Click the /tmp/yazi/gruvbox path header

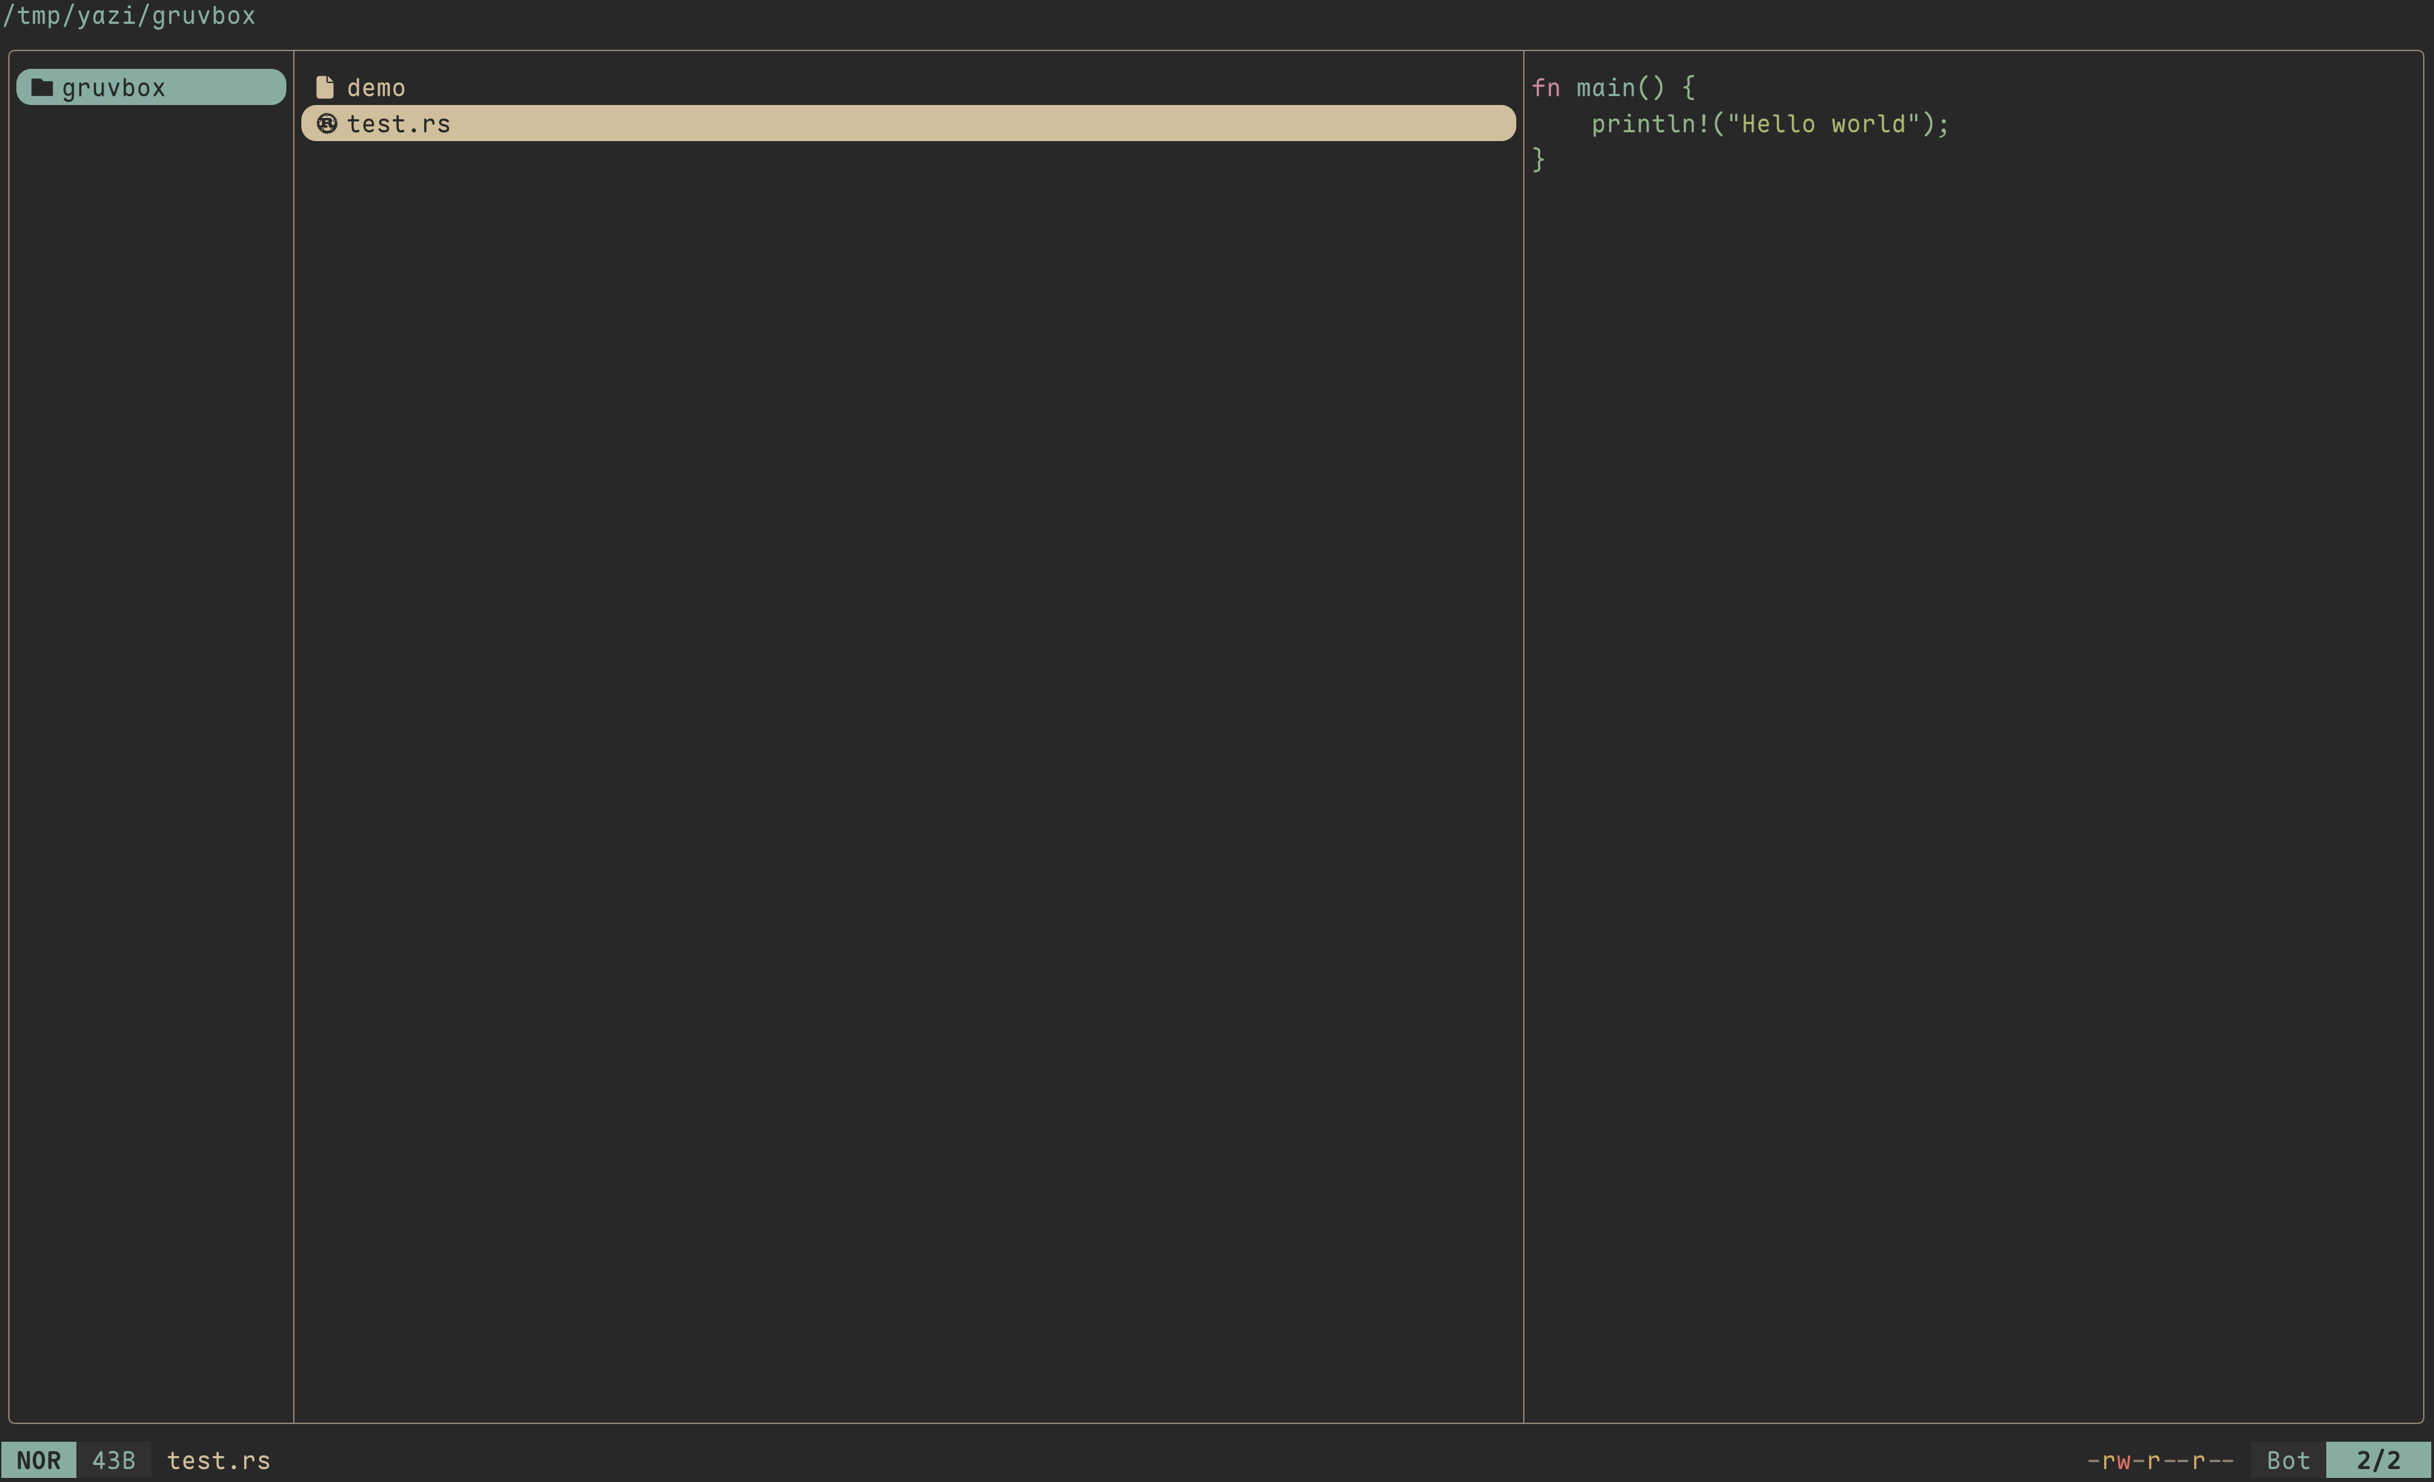[130, 16]
